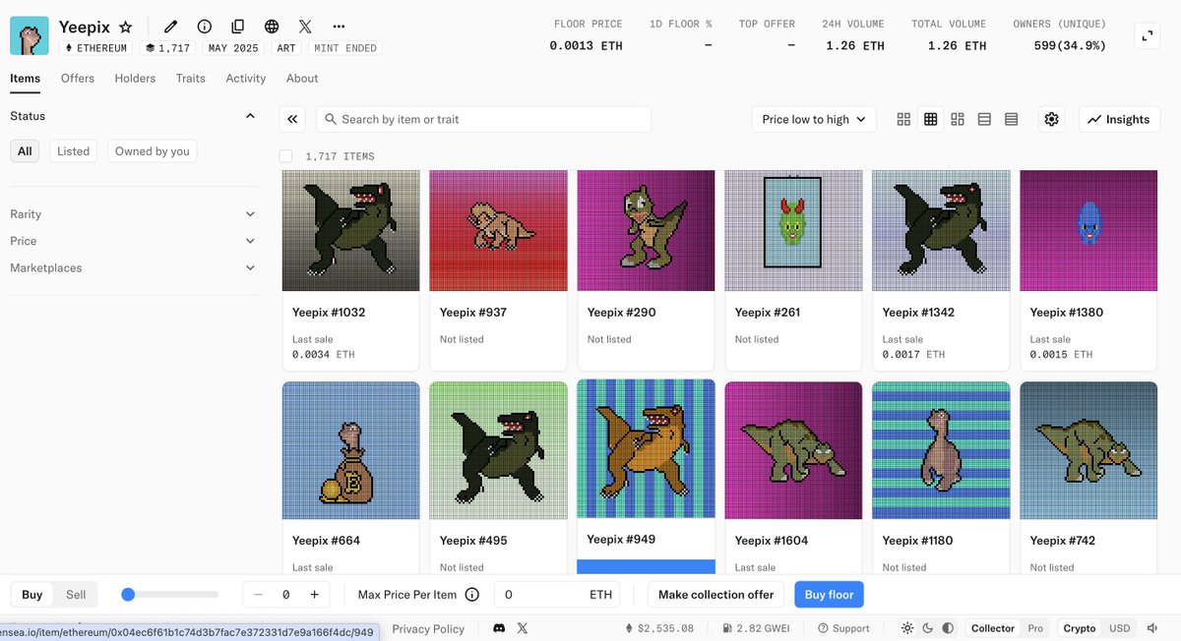Tick the select-all checkbox beside 1,717 ITEMS
1181x641 pixels.
(285, 156)
